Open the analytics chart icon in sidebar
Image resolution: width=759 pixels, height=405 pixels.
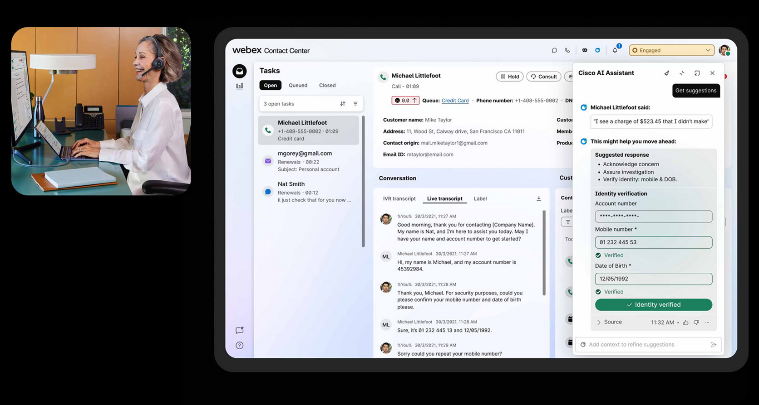240,86
